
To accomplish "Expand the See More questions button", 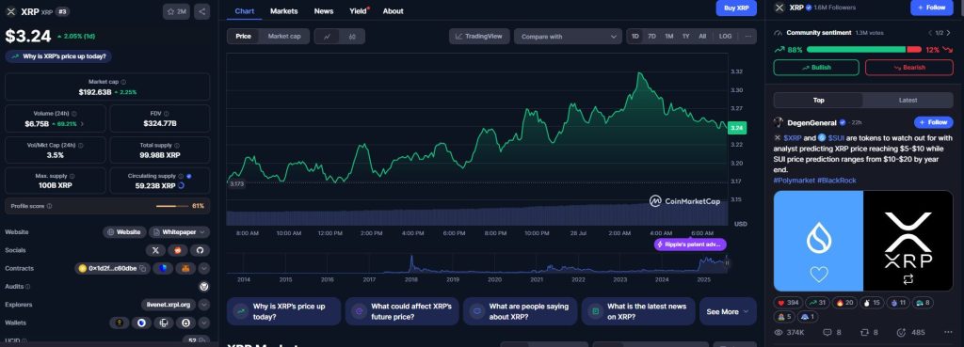I will coord(728,311).
